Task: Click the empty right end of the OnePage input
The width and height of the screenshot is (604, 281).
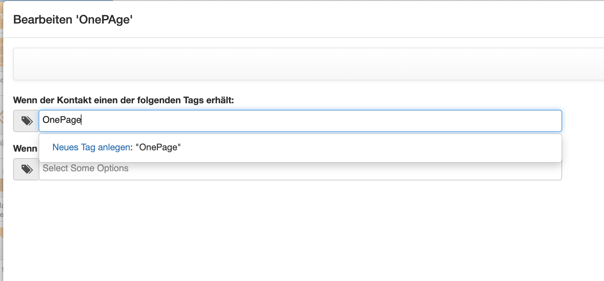Action: 524,121
